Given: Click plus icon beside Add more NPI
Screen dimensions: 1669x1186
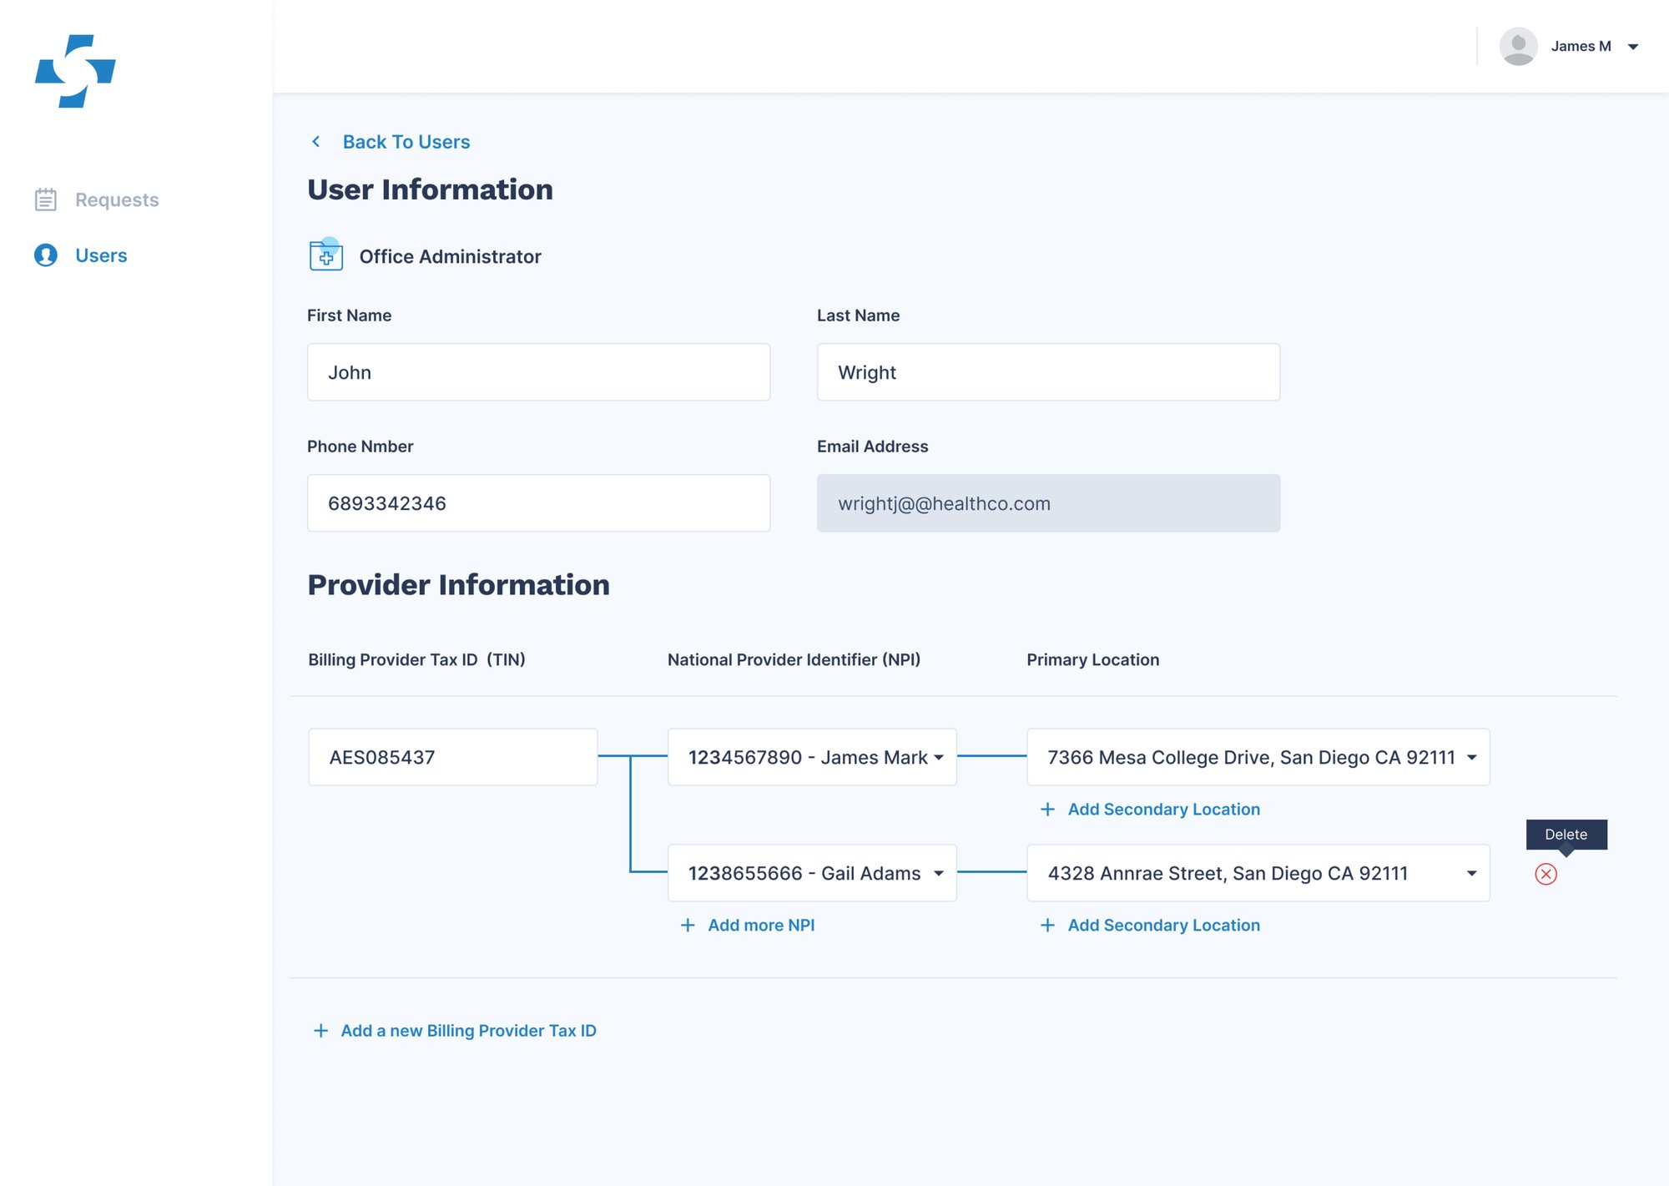Looking at the screenshot, I should [x=688, y=925].
